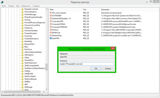
Task: Click the PreviewHandlers folder icon
Action: pos(22,30)
